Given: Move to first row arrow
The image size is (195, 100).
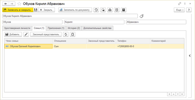Looking at the screenshot, I should pos(169,94).
